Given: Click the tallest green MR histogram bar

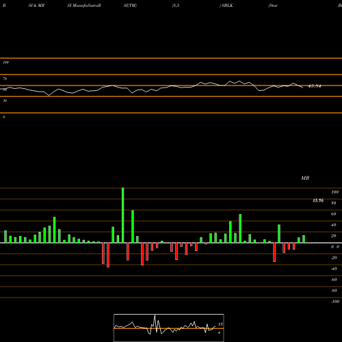Looking at the screenshot, I should point(123,215).
